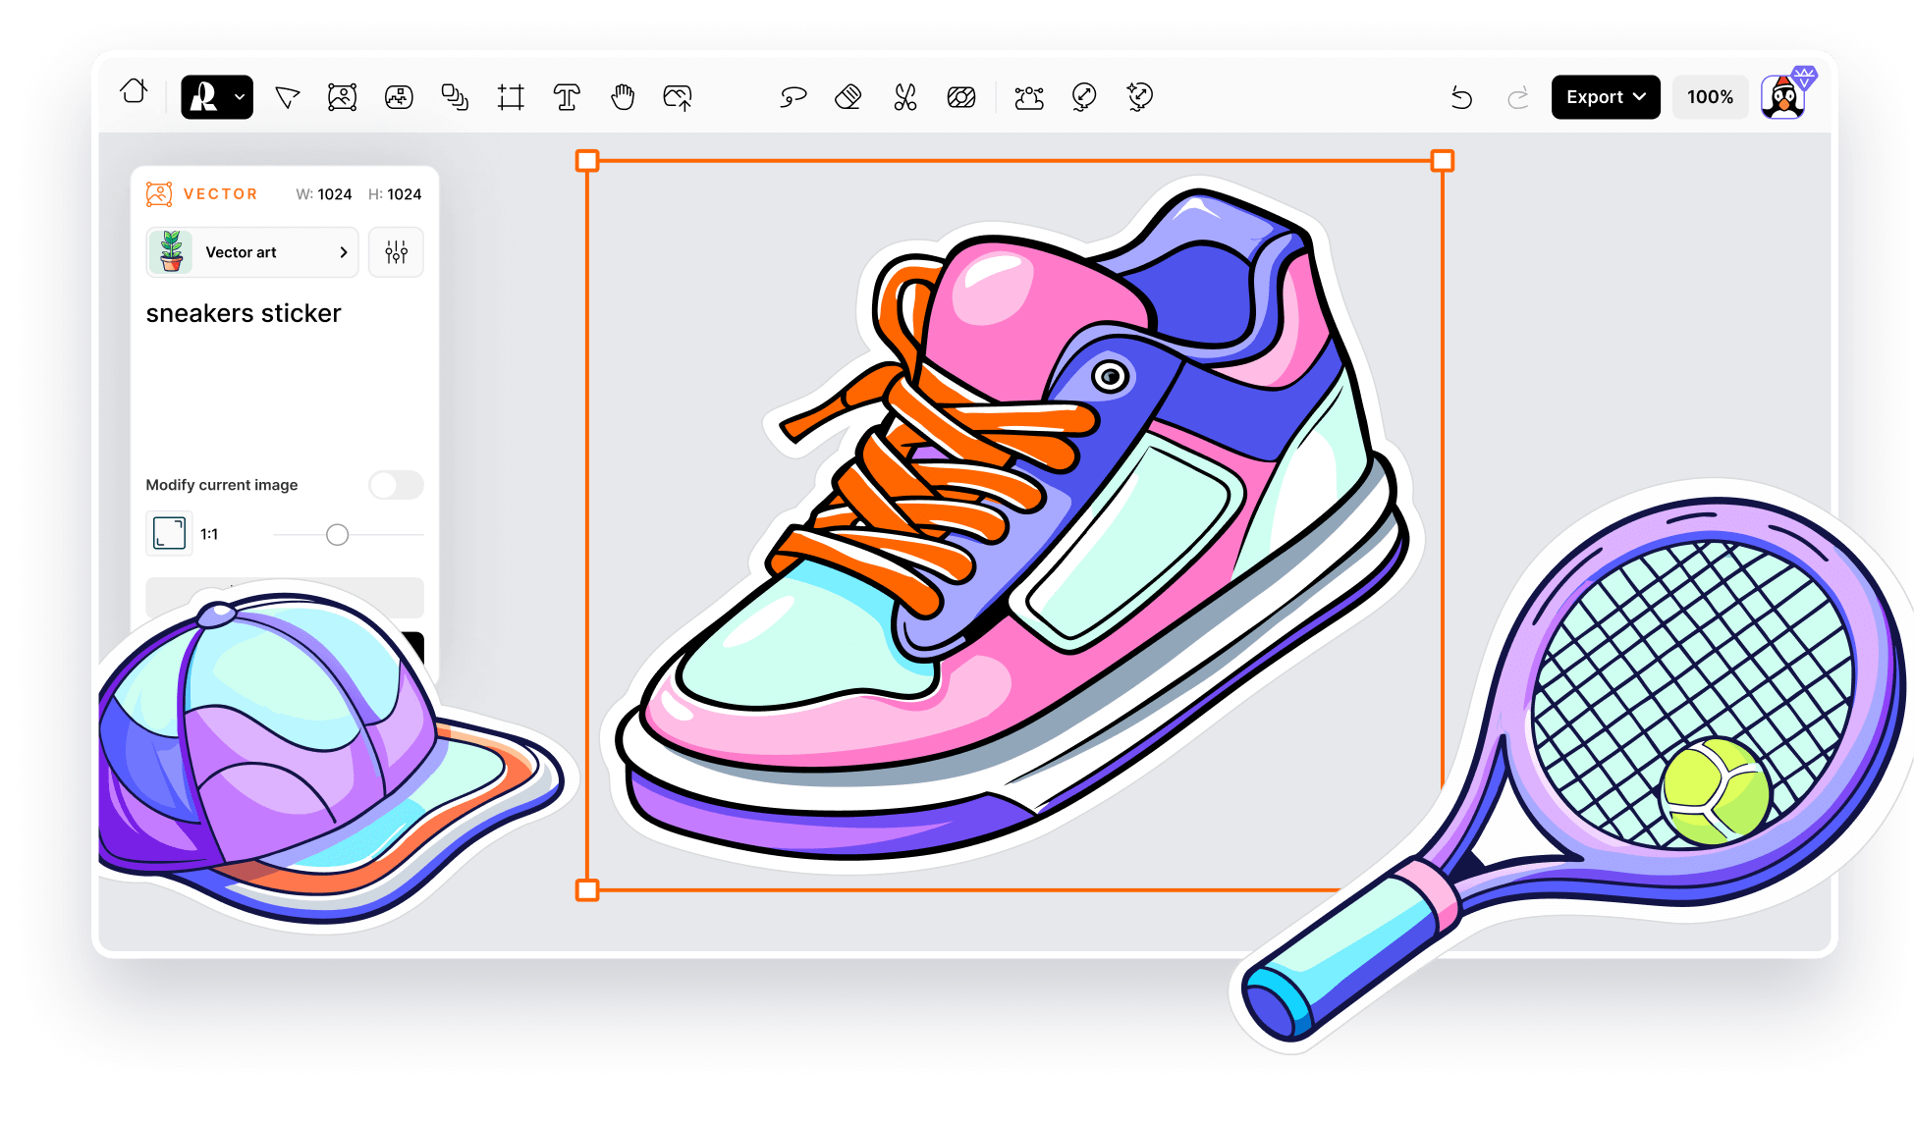Toggle Modify current image switch
This screenshot has width=1914, height=1124.
coord(396,485)
